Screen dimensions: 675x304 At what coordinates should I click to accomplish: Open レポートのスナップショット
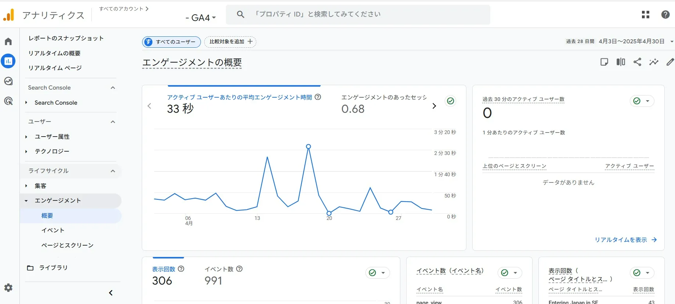point(66,38)
